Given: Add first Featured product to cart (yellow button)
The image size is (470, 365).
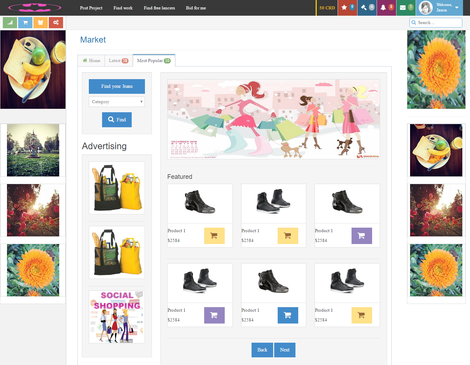Looking at the screenshot, I should click(x=214, y=236).
